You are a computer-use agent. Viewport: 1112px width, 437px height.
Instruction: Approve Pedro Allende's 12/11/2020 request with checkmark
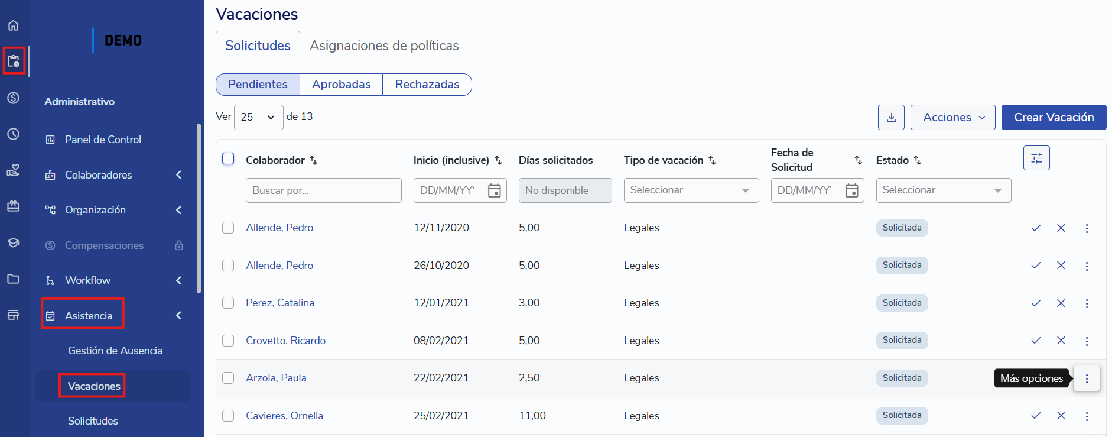tap(1036, 228)
